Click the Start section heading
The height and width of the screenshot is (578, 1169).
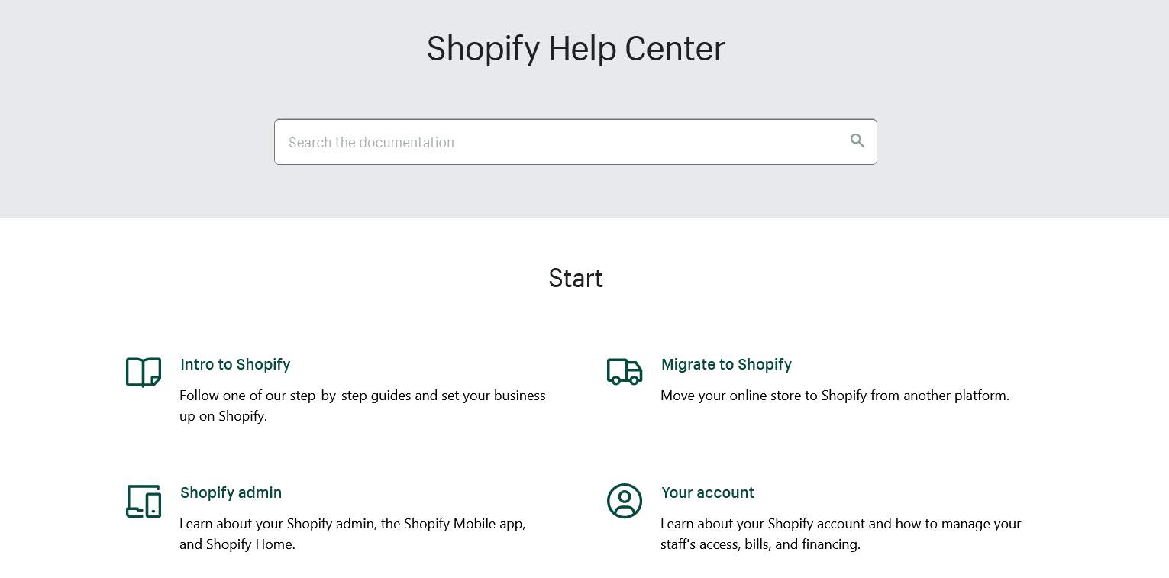pyautogui.click(x=576, y=278)
